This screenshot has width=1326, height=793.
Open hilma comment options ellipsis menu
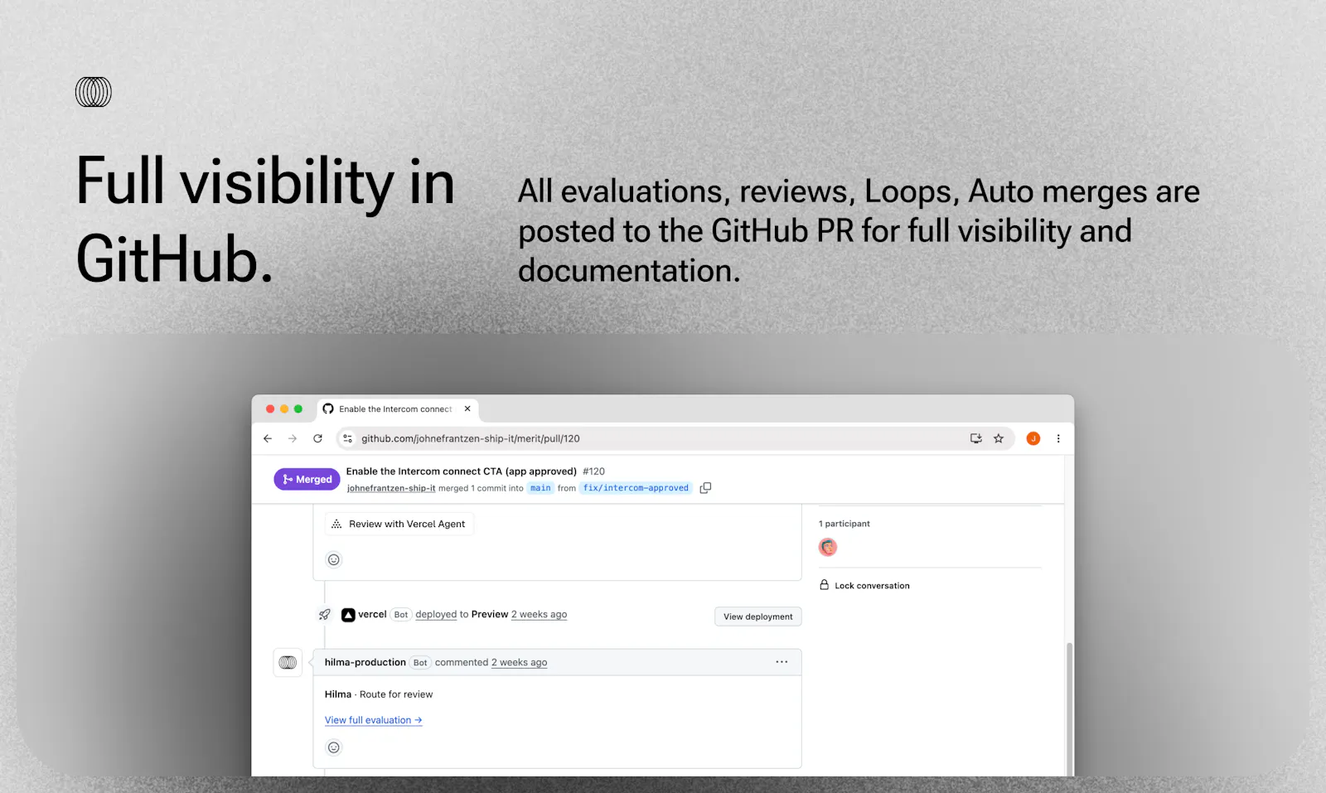[x=782, y=662]
